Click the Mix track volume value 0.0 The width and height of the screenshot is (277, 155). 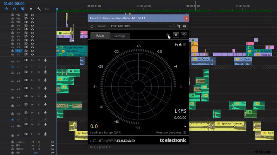coord(36,153)
